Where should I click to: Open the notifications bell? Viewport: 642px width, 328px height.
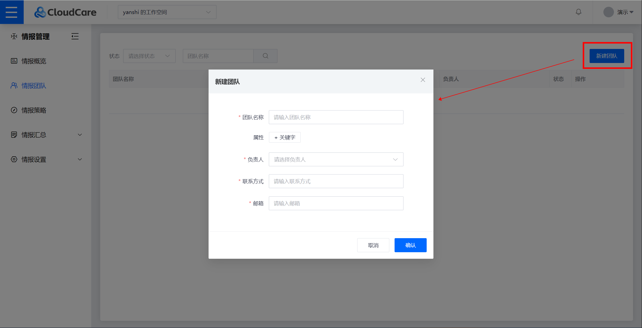coord(578,12)
